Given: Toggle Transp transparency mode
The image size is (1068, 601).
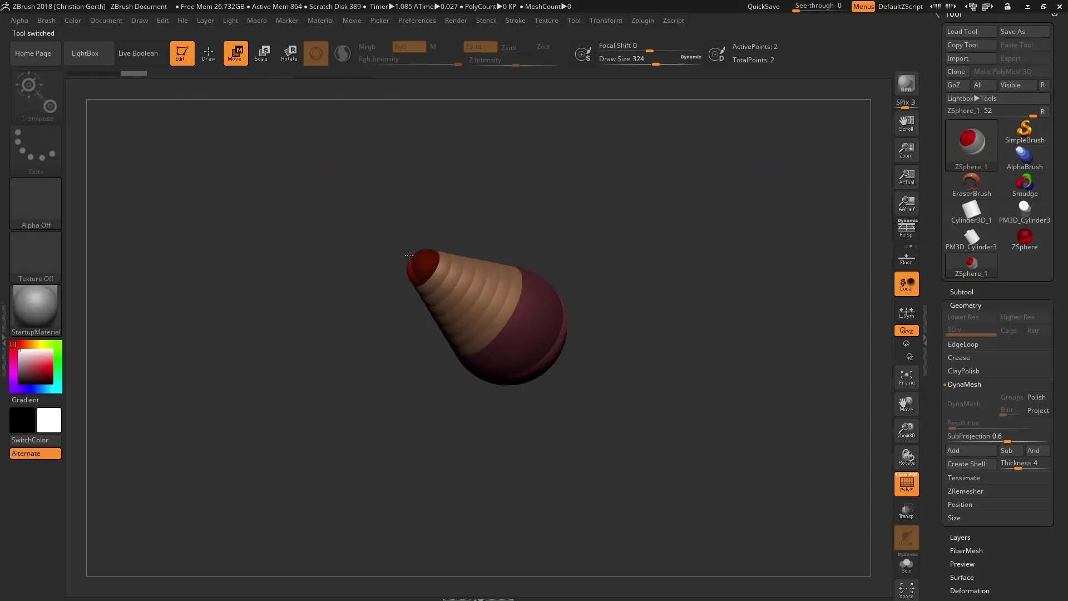Looking at the screenshot, I should tap(906, 511).
